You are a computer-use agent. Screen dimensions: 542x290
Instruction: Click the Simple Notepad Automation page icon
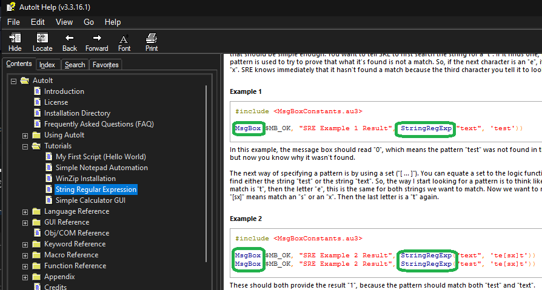click(49, 168)
